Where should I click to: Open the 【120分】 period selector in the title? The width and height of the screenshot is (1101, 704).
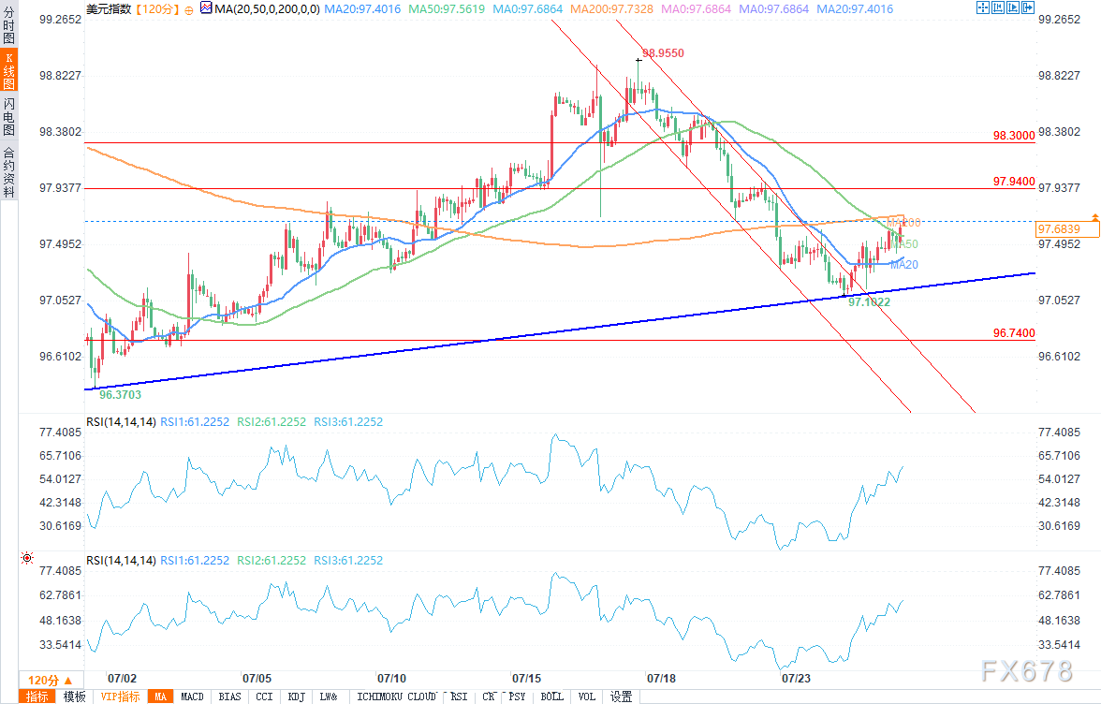click(156, 9)
